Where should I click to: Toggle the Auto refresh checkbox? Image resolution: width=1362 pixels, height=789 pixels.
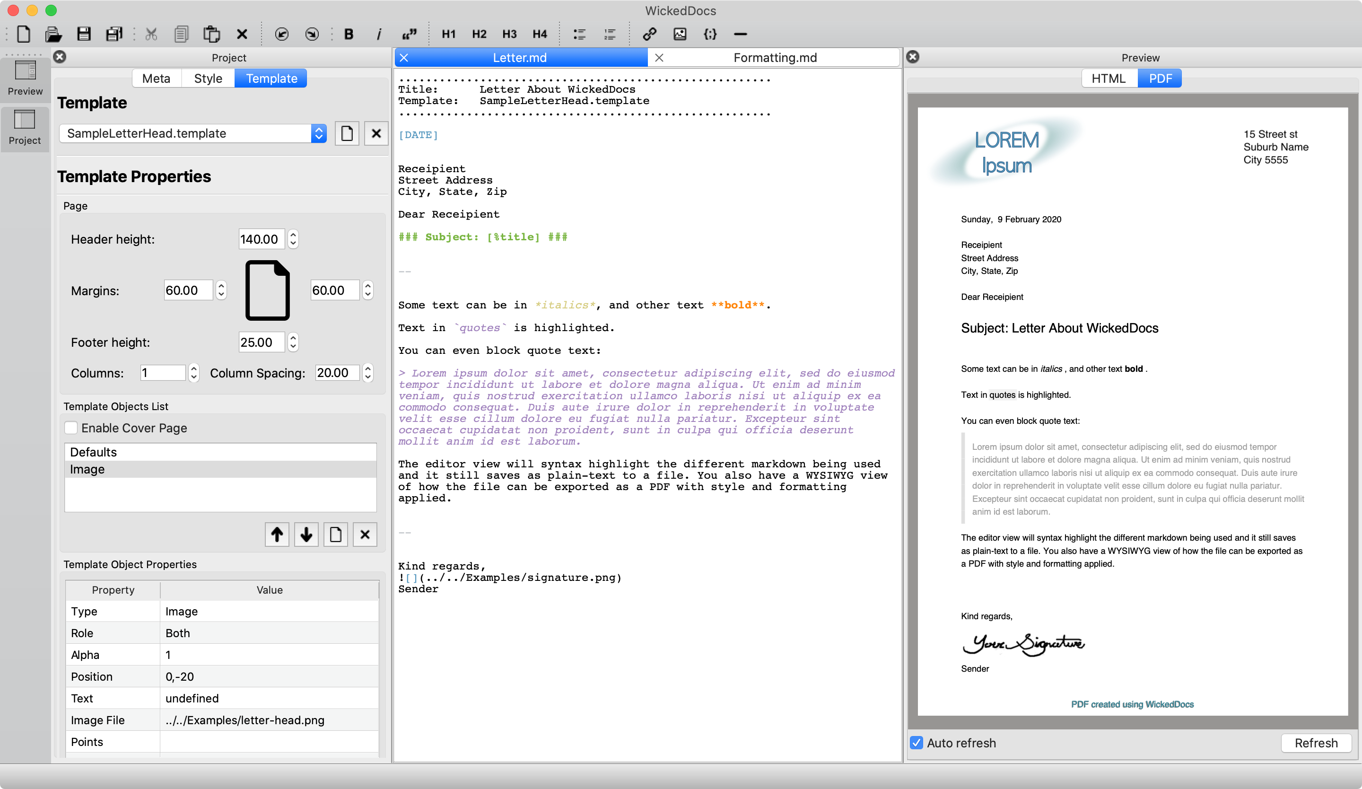[x=916, y=743]
